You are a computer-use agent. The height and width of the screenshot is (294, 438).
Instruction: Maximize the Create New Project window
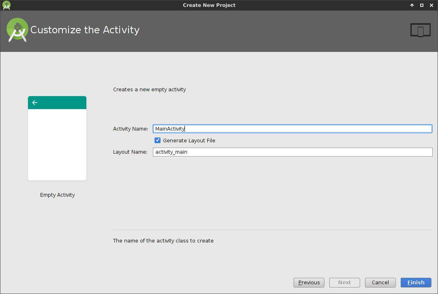point(422,5)
